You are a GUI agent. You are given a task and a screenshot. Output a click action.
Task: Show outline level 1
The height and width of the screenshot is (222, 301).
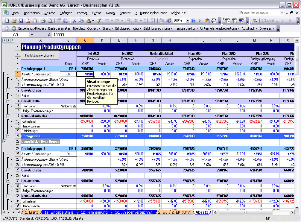pos(4,40)
